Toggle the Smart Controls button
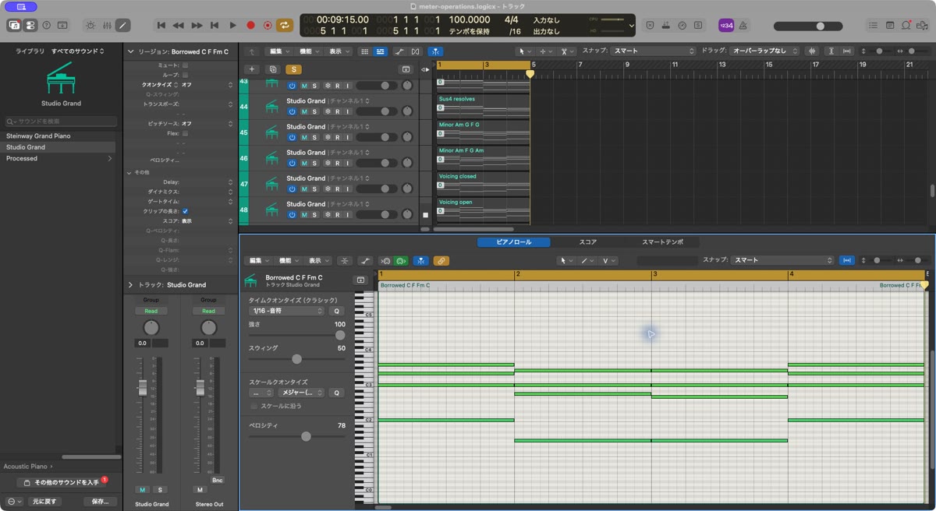 [x=90, y=25]
